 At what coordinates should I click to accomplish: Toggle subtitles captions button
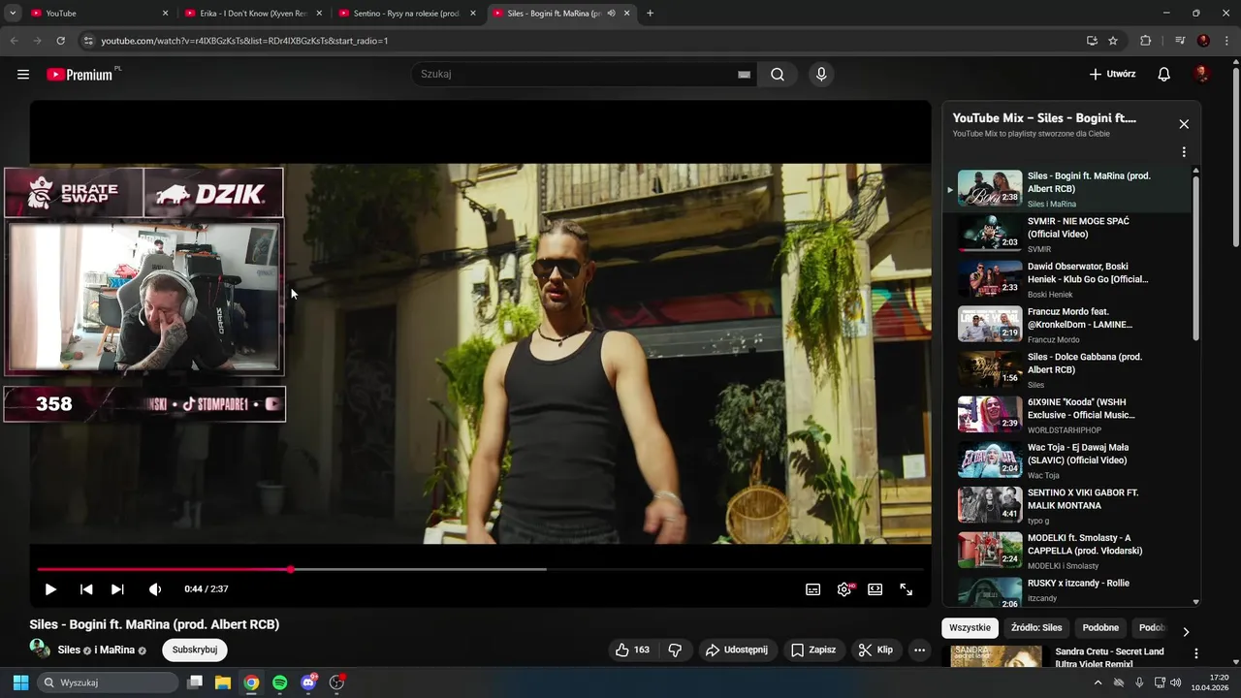(x=813, y=589)
